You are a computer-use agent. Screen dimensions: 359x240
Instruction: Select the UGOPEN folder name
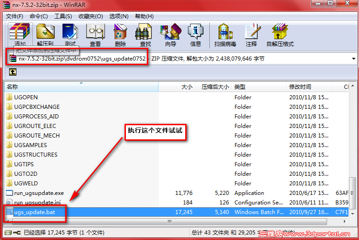26,97
